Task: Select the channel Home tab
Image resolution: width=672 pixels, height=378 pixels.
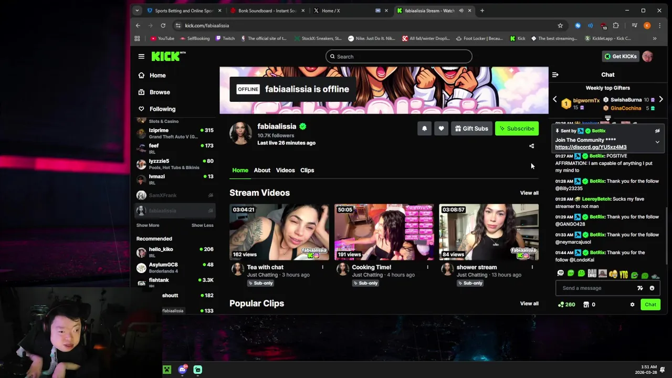Action: tap(240, 170)
